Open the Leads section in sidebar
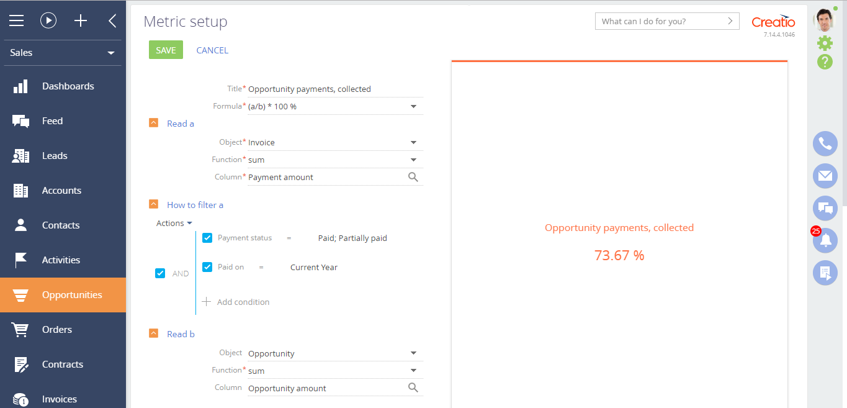Image resolution: width=847 pixels, height=408 pixels. pyautogui.click(x=55, y=156)
